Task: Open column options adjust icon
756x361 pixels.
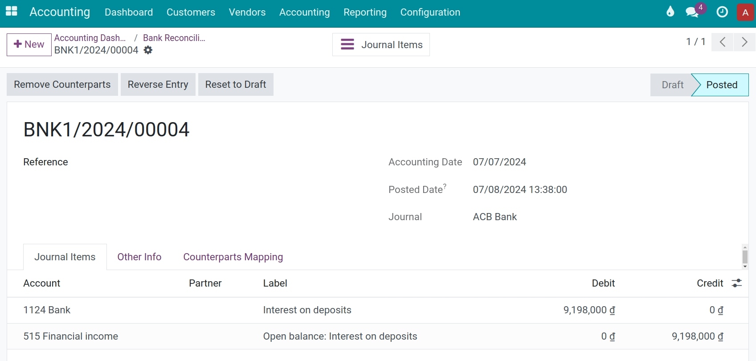Action: coord(737,283)
